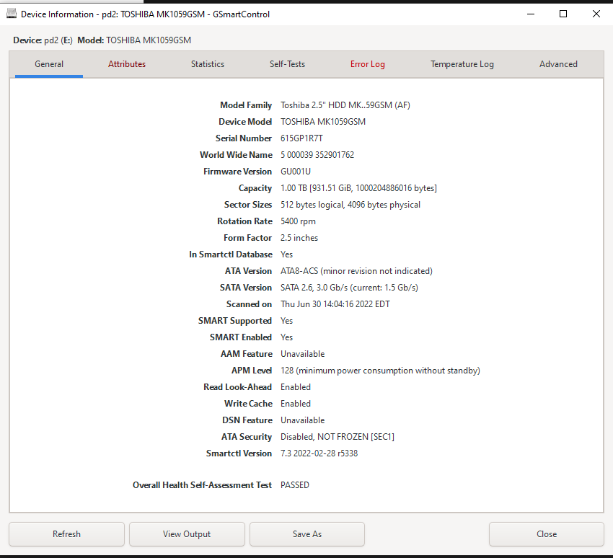
Task: Open the Attributes tab
Action: click(127, 64)
